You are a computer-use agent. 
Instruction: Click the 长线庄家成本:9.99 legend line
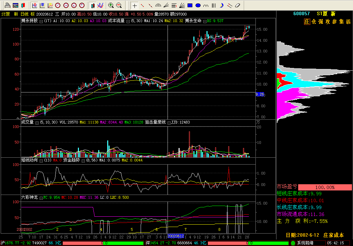click(299, 207)
